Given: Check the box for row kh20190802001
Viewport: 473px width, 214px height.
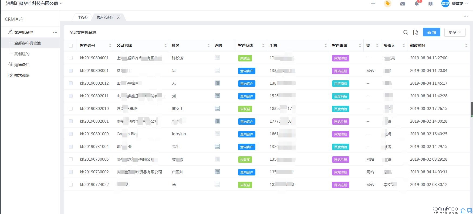Looking at the screenshot, I should (x=71, y=121).
